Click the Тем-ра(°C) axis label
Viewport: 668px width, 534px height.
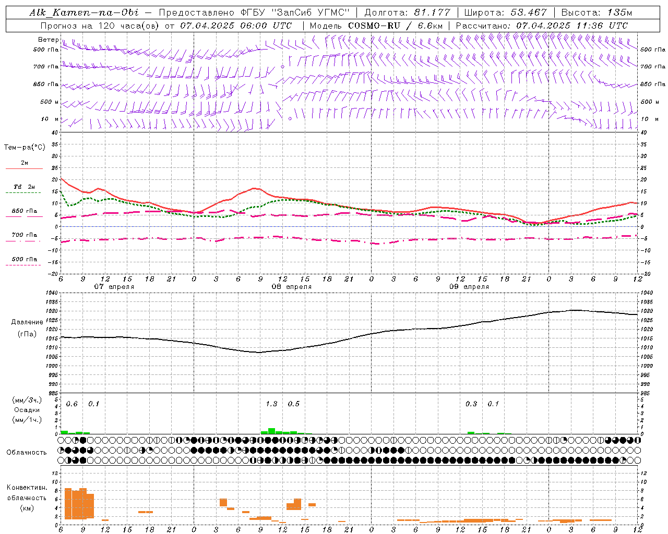tap(25, 148)
